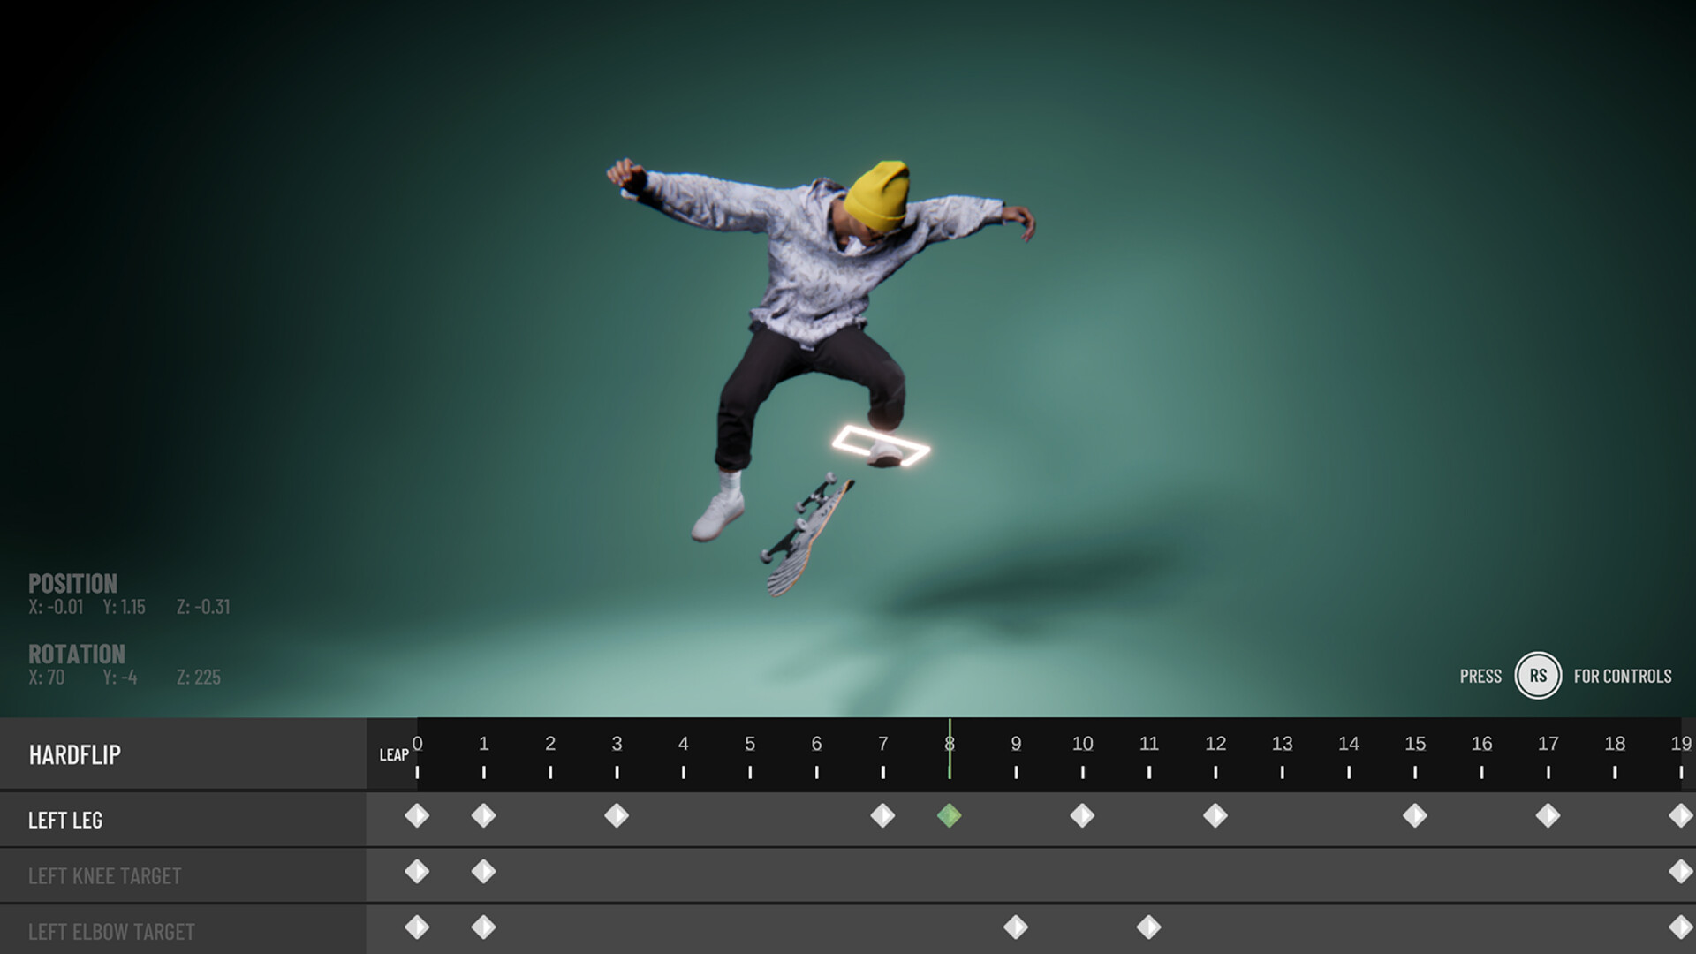The width and height of the screenshot is (1696, 954).
Task: Click the green selected keyframe at frame 8
Action: click(x=950, y=818)
